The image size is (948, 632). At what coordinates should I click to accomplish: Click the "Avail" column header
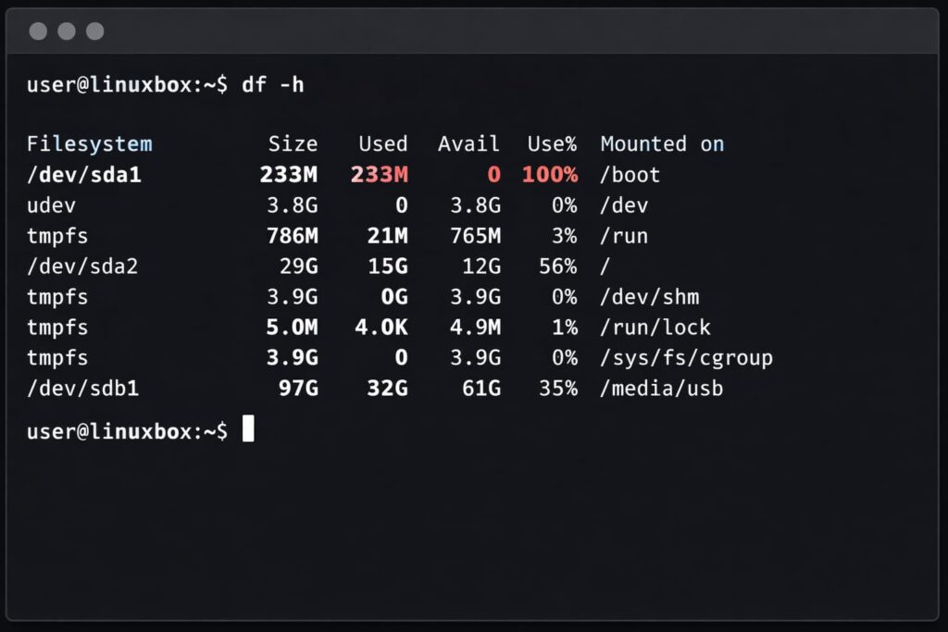(x=468, y=144)
